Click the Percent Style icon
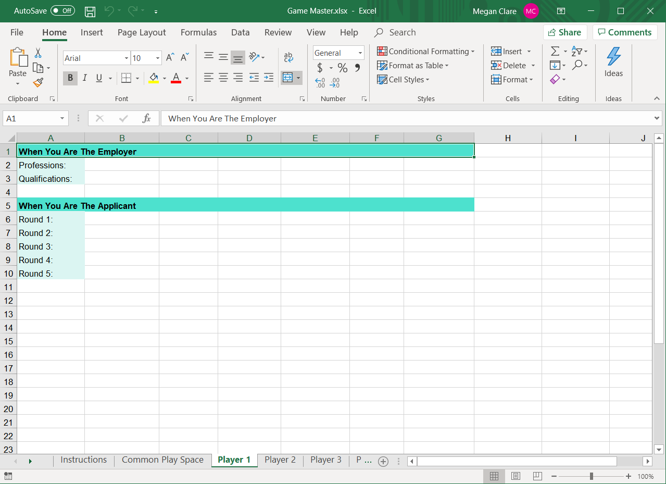The height and width of the screenshot is (484, 666). [342, 68]
